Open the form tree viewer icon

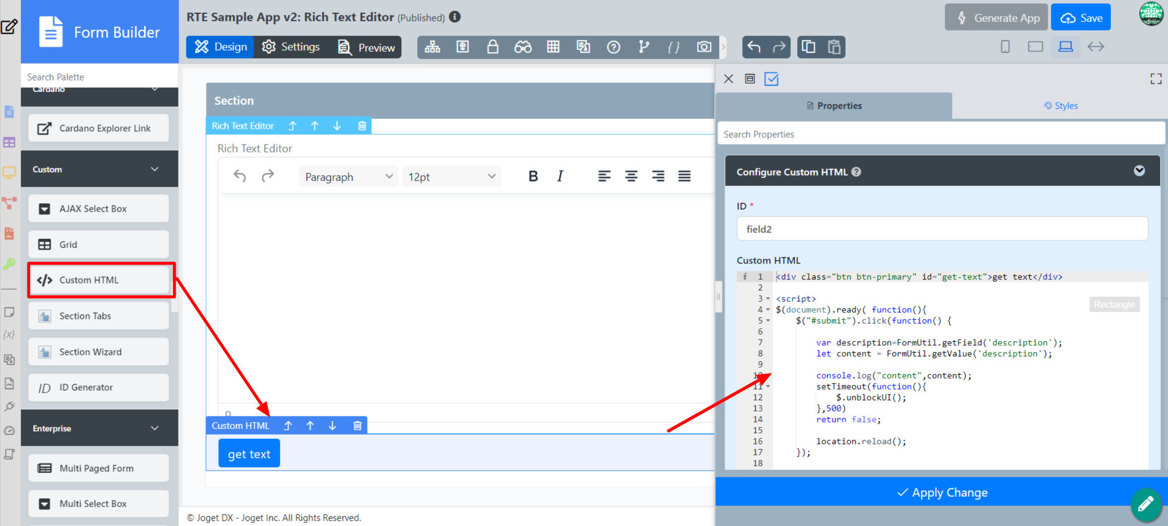click(432, 47)
